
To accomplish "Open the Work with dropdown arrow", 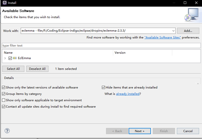I will click(x=173, y=31).
